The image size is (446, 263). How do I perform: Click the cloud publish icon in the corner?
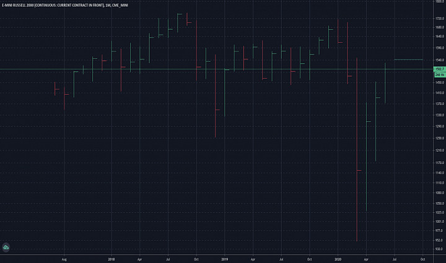coord(6,248)
